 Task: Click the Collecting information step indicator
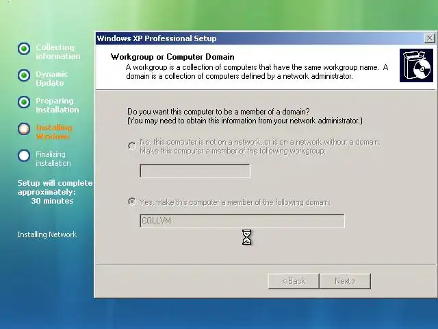click(24, 49)
